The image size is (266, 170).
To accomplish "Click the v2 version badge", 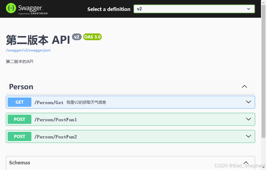I will (x=77, y=37).
